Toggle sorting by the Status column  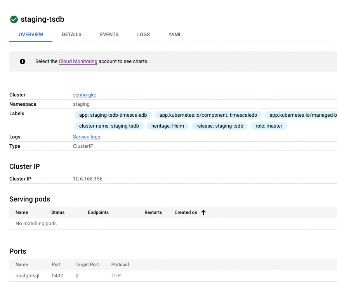(x=57, y=212)
